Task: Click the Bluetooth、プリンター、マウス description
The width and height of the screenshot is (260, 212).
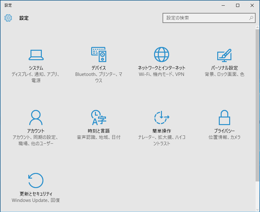Action: [x=99, y=77]
